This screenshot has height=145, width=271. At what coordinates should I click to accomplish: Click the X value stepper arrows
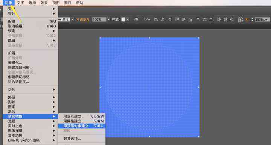pyautogui.click(x=252, y=20)
